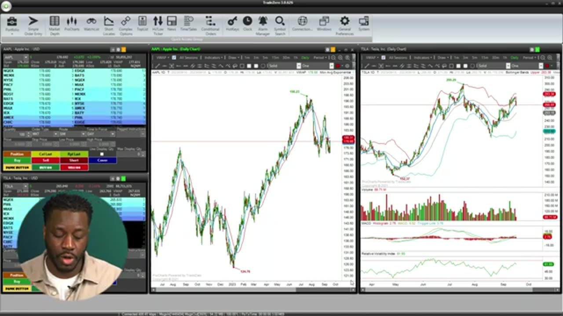Open Draw dropdown in AAPL chart

coord(234,57)
